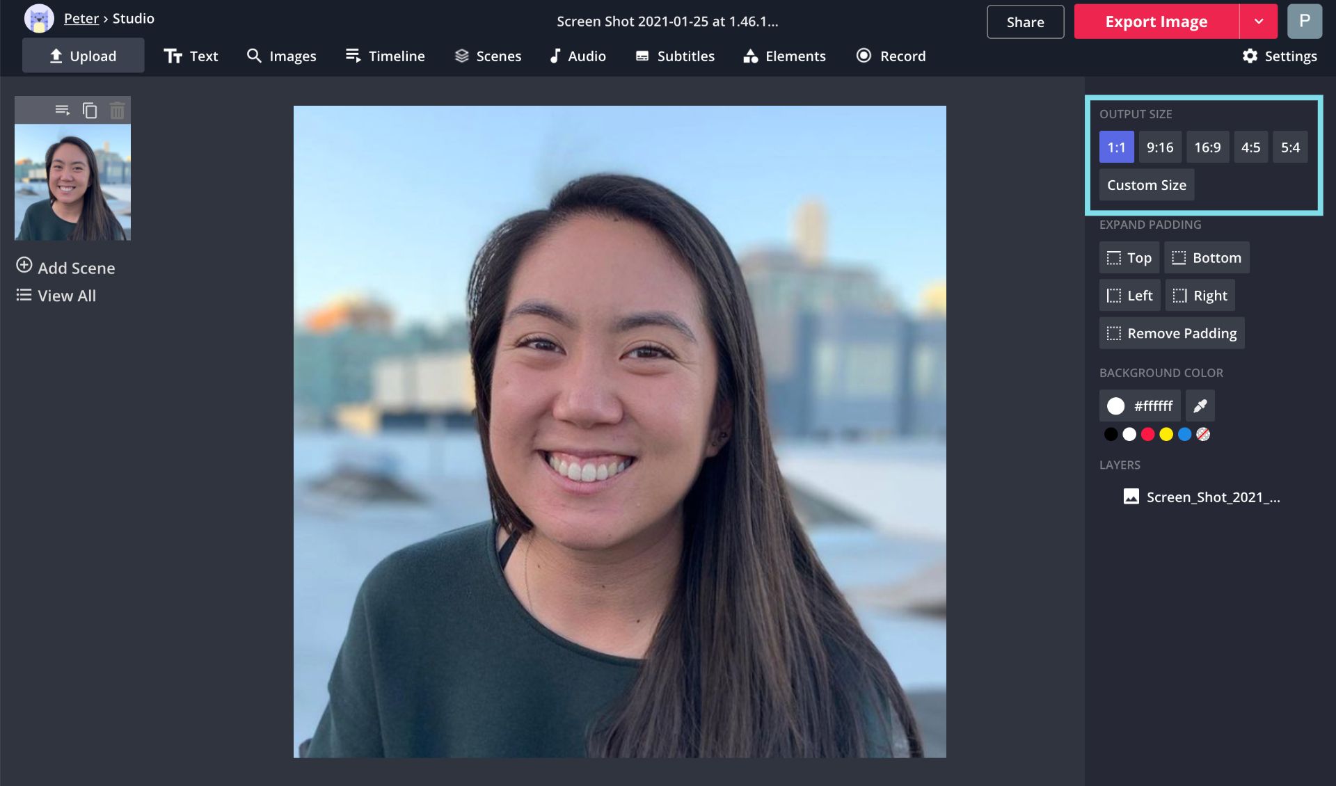Open the Audio tool

pyautogui.click(x=578, y=56)
